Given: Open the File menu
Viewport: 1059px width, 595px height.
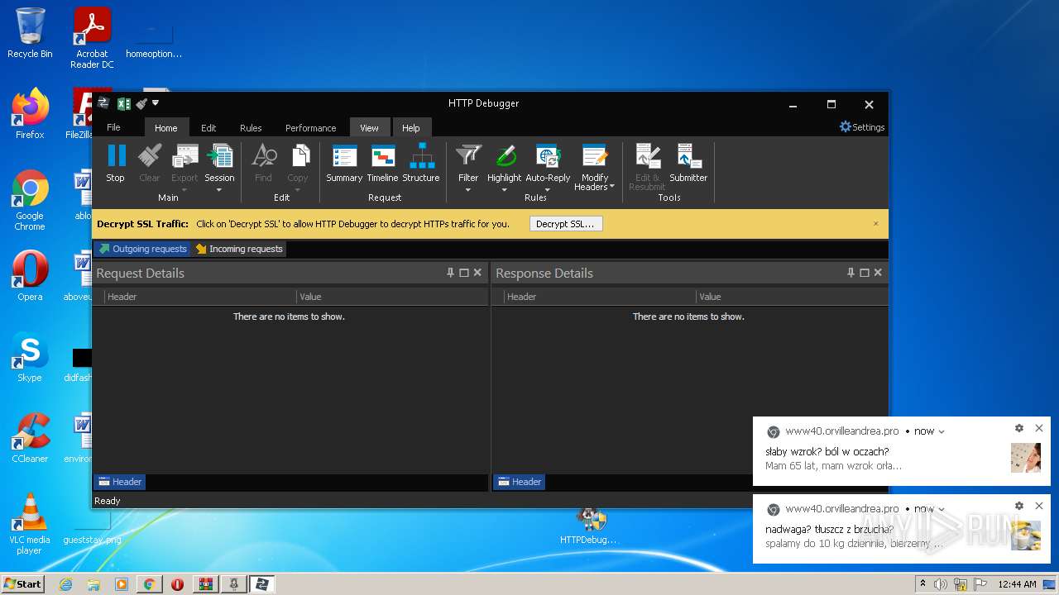Looking at the screenshot, I should (x=114, y=127).
